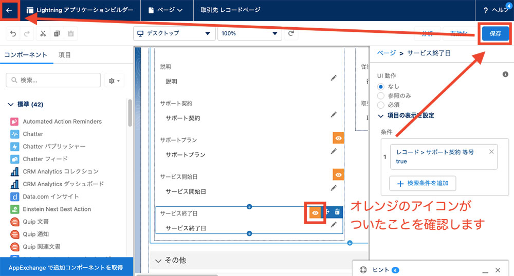Click pencil icon on サービス開始日 field

[334, 188]
